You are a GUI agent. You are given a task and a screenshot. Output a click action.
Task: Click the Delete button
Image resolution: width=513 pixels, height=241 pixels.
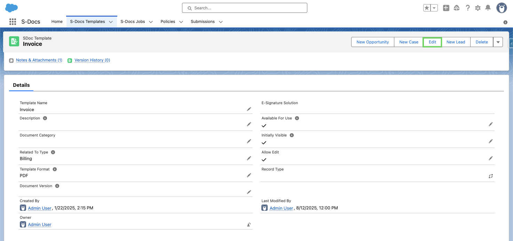(482, 42)
